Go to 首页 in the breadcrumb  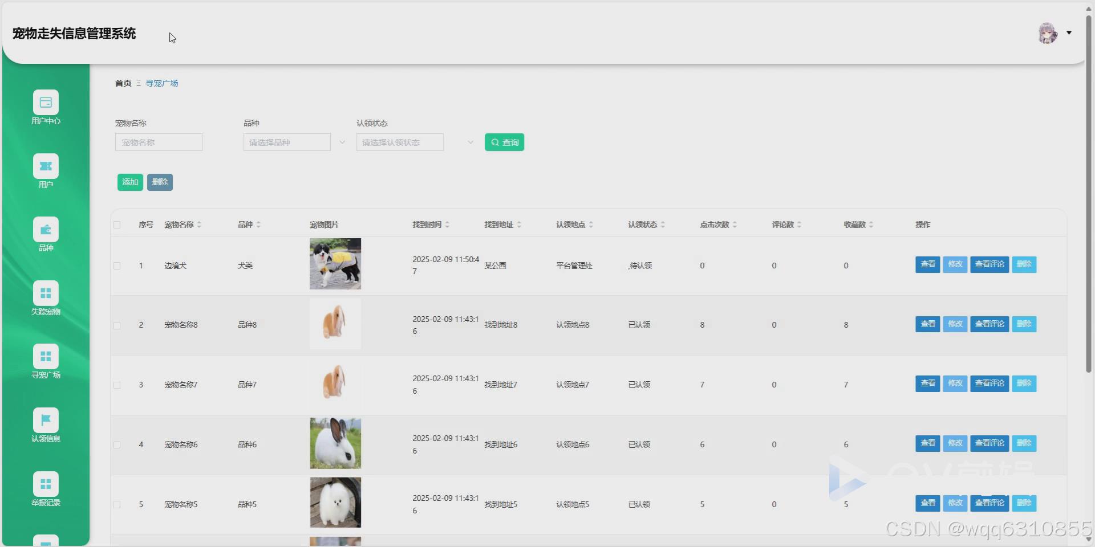point(123,83)
